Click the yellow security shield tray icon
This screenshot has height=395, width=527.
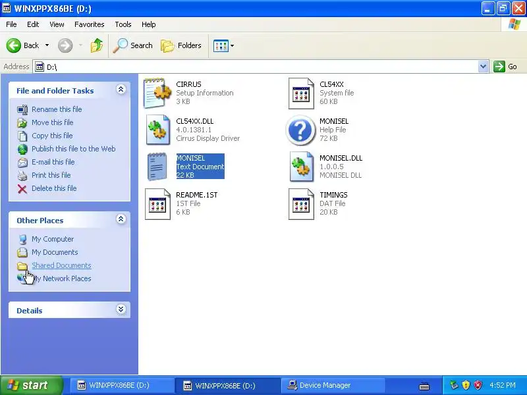(x=466, y=385)
